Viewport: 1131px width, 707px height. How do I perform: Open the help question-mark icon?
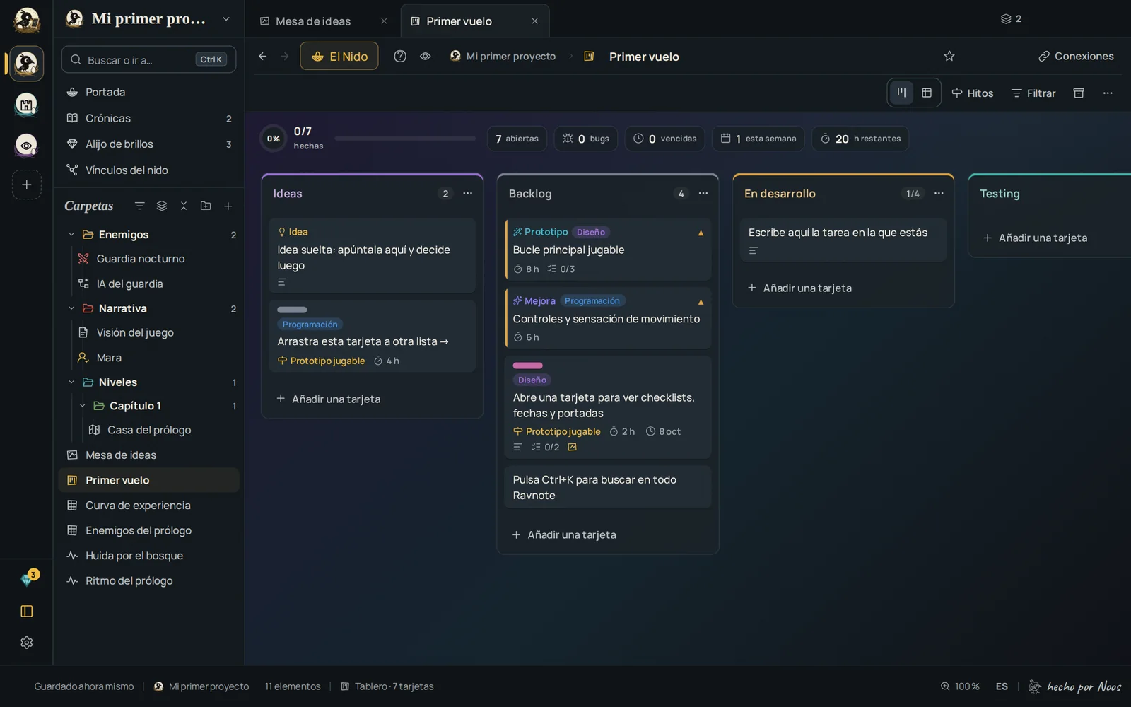[400, 56]
